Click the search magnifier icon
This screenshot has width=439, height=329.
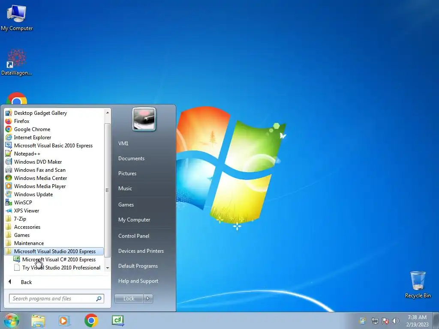[99, 299]
